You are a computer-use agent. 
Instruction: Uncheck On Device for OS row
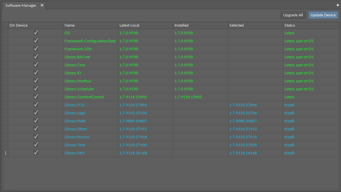[36, 33]
